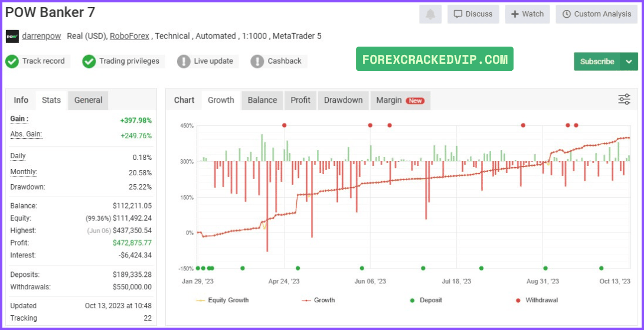Click the darrenpow profile avatar
The height and width of the screenshot is (330, 644).
tap(12, 37)
